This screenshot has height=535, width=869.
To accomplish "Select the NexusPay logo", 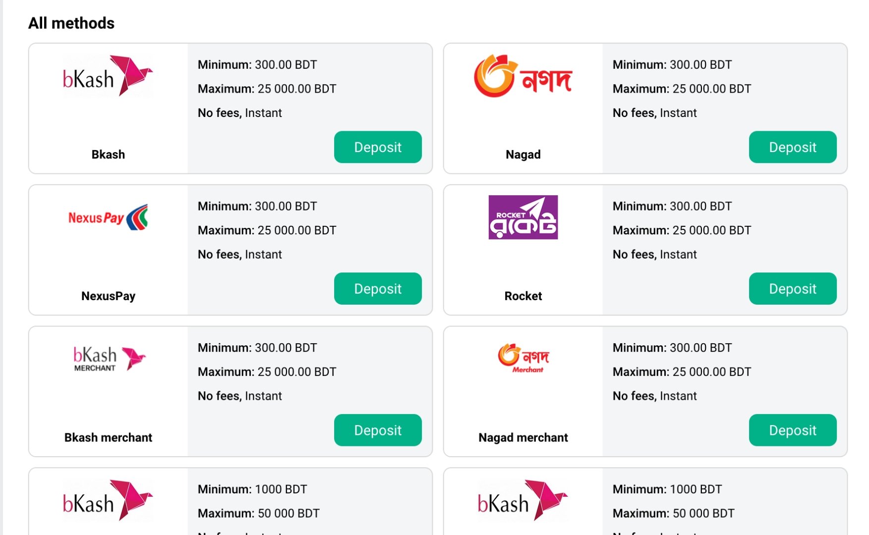I will [x=108, y=217].
